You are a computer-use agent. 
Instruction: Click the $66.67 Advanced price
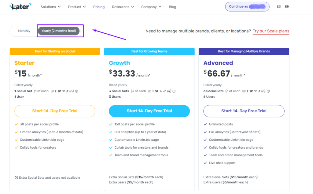click(x=217, y=73)
